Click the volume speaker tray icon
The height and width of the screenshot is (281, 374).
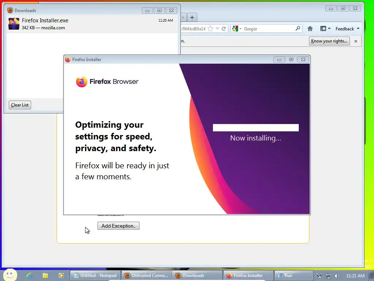(337, 276)
